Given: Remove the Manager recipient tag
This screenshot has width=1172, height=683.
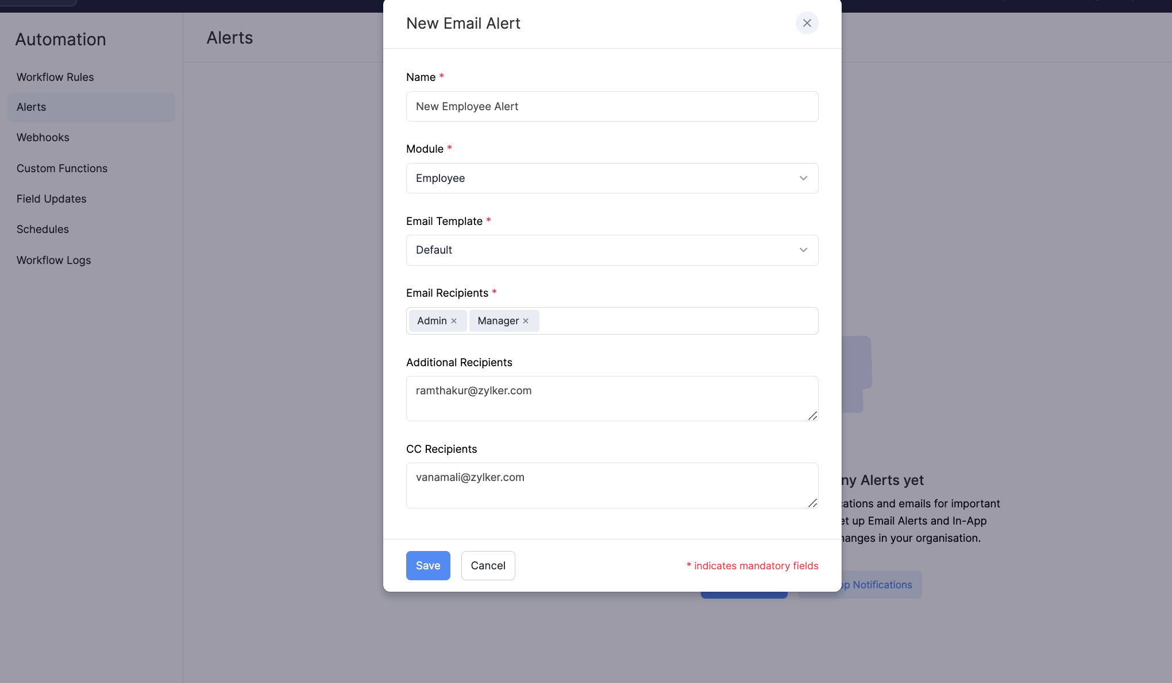Looking at the screenshot, I should pyautogui.click(x=527, y=320).
